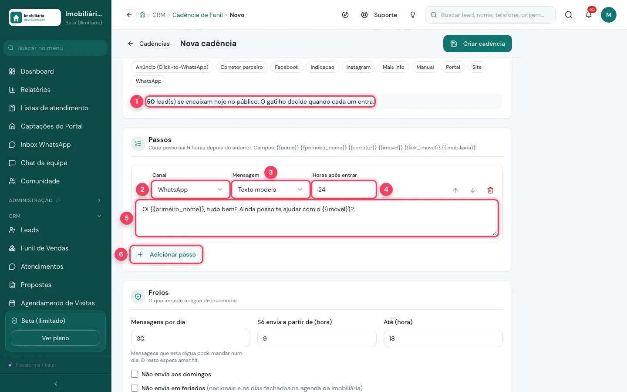Move step up with the up arrow
The width and height of the screenshot is (627, 392).
[x=455, y=190]
